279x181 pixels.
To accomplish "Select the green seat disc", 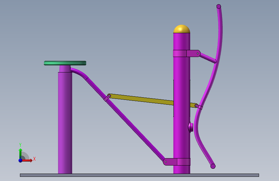I will 65,63.
